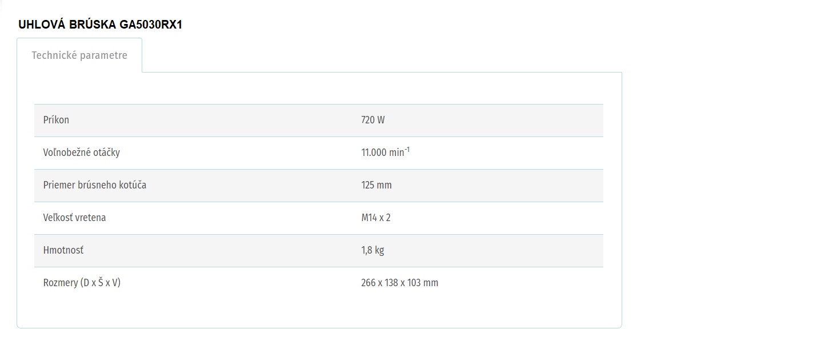Viewport: 817px width, 353px height.
Task: Select the Príkon row label
Action: [x=56, y=120]
